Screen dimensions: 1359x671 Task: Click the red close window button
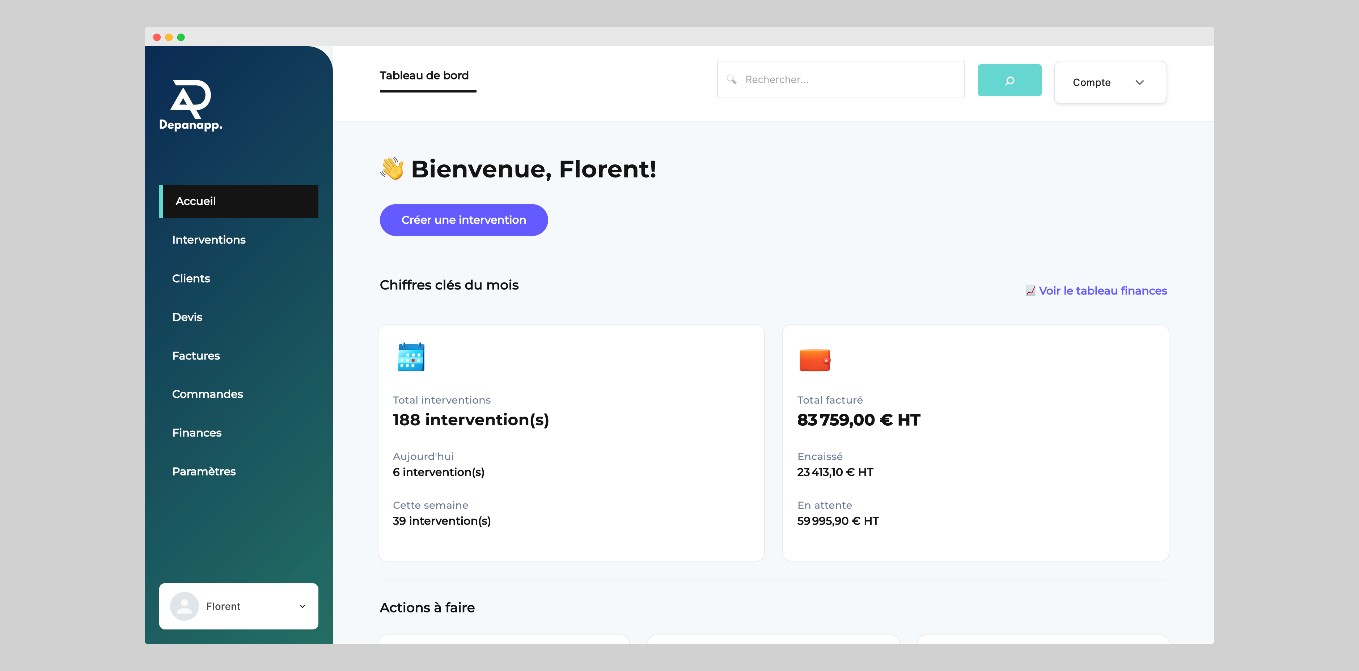[157, 37]
